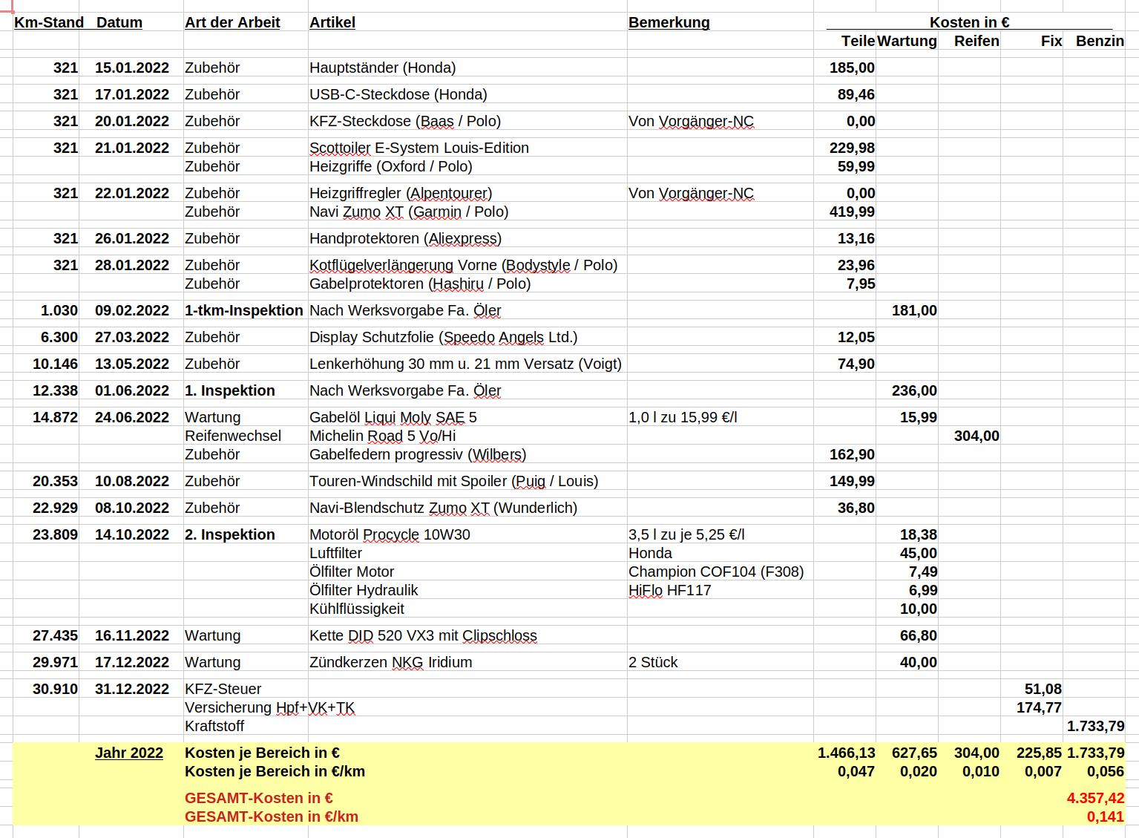Image resolution: width=1139 pixels, height=838 pixels.
Task: Select the Michelin Road 5 tire cell
Action: 382,436
